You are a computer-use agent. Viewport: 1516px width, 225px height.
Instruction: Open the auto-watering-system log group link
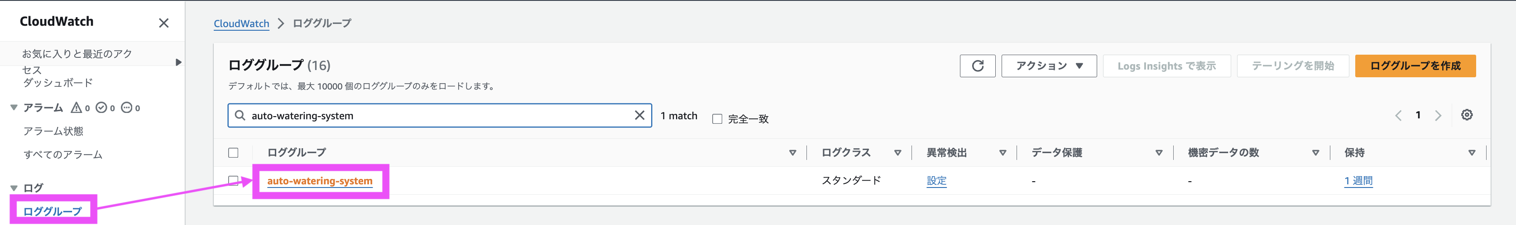pyautogui.click(x=320, y=181)
